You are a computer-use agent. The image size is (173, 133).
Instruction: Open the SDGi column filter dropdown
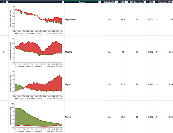pyautogui.click(x=126, y=2)
